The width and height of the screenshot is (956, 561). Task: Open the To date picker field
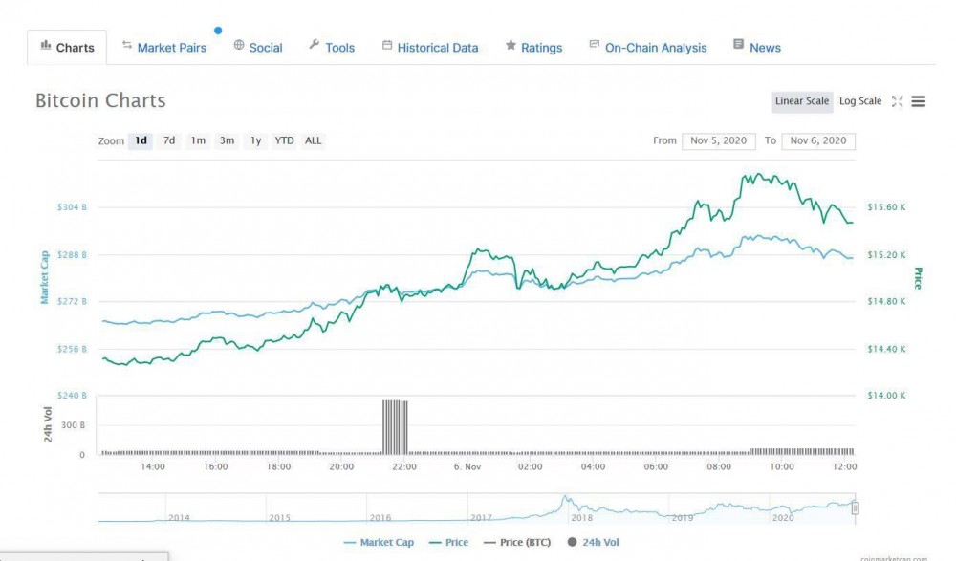click(817, 140)
